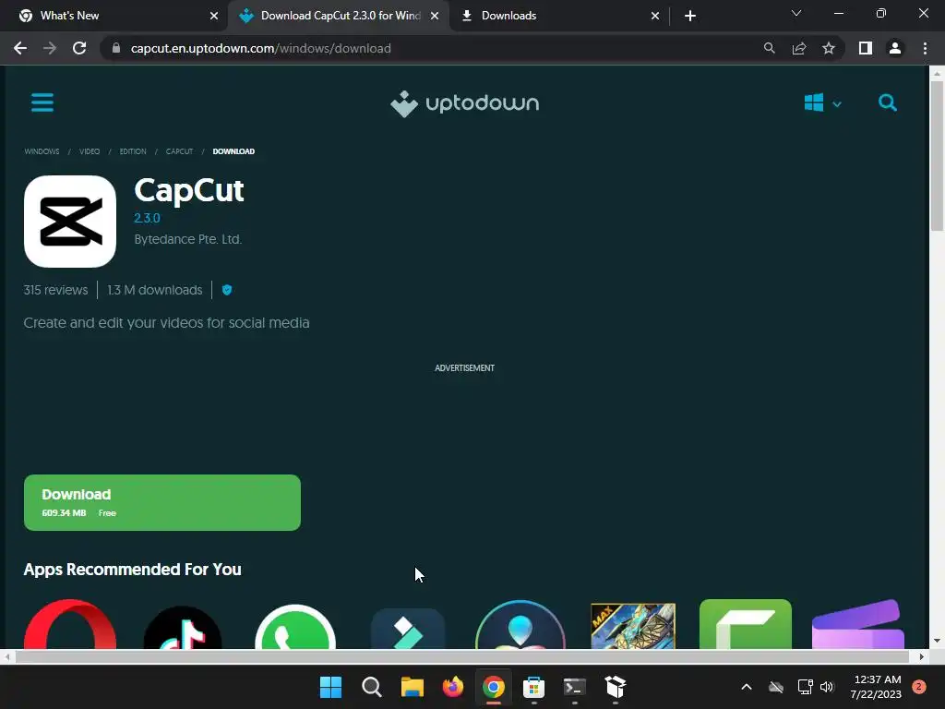945x709 pixels.
Task: Open the taskbar clock and date
Action: click(x=876, y=687)
